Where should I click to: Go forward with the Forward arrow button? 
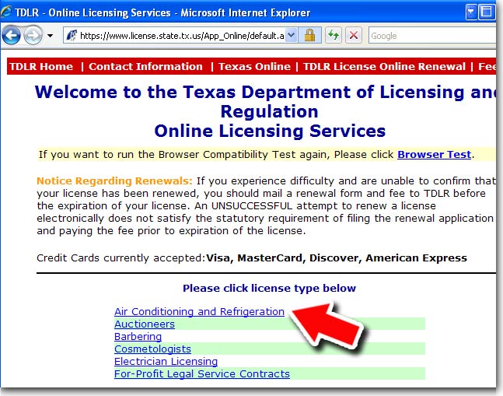[33, 35]
